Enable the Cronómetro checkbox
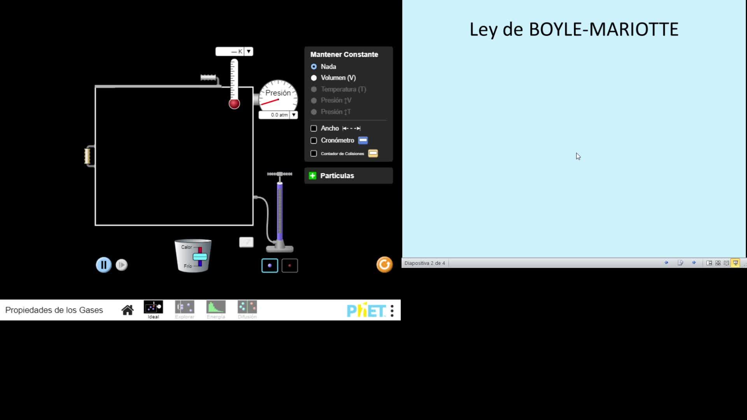The image size is (747, 420). (314, 140)
